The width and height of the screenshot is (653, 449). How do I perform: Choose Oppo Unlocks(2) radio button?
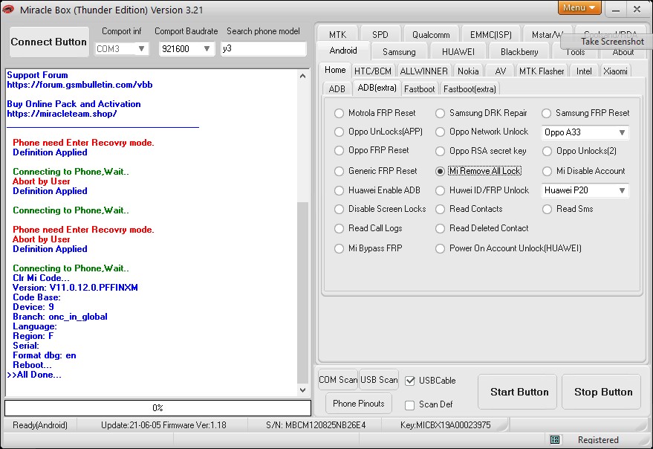548,151
